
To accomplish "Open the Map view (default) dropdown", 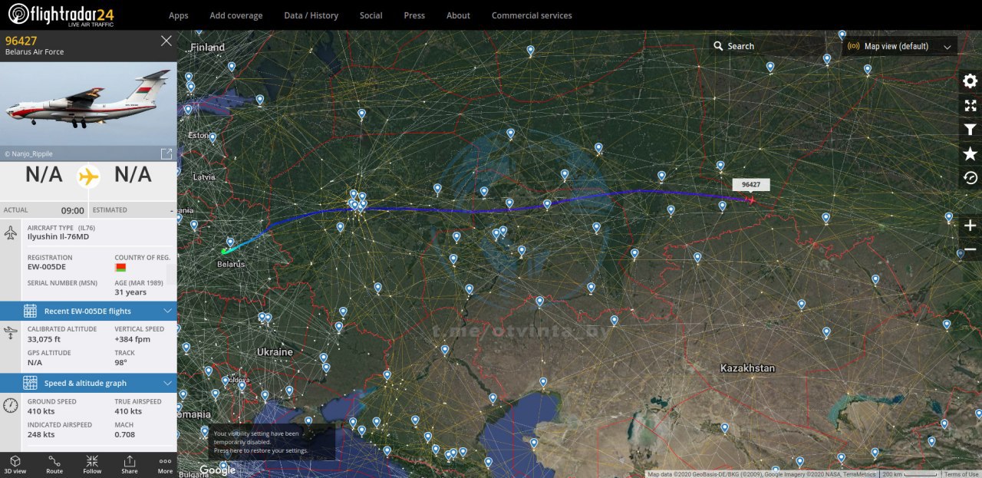I will click(x=899, y=46).
